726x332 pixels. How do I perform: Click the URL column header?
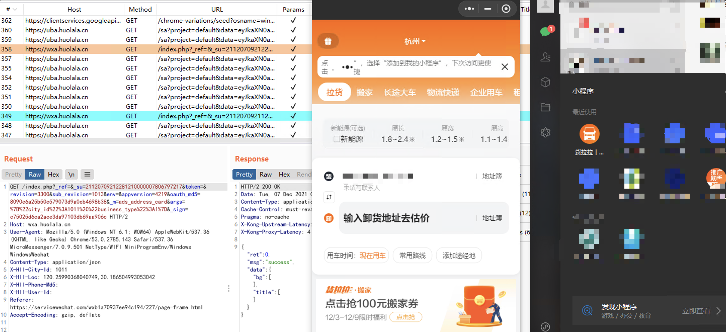pyautogui.click(x=217, y=9)
